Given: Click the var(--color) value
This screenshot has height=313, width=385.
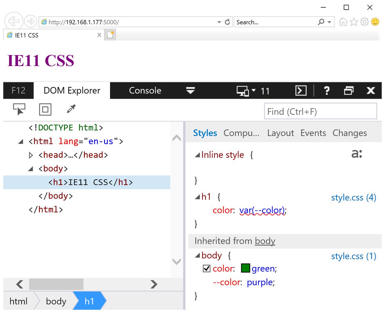Looking at the screenshot, I should tap(262, 210).
